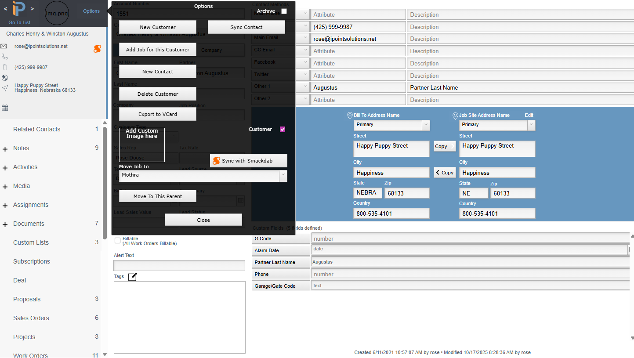This screenshot has width=634, height=358.
Task: Open the Move Job To dropdown
Action: tap(283, 175)
